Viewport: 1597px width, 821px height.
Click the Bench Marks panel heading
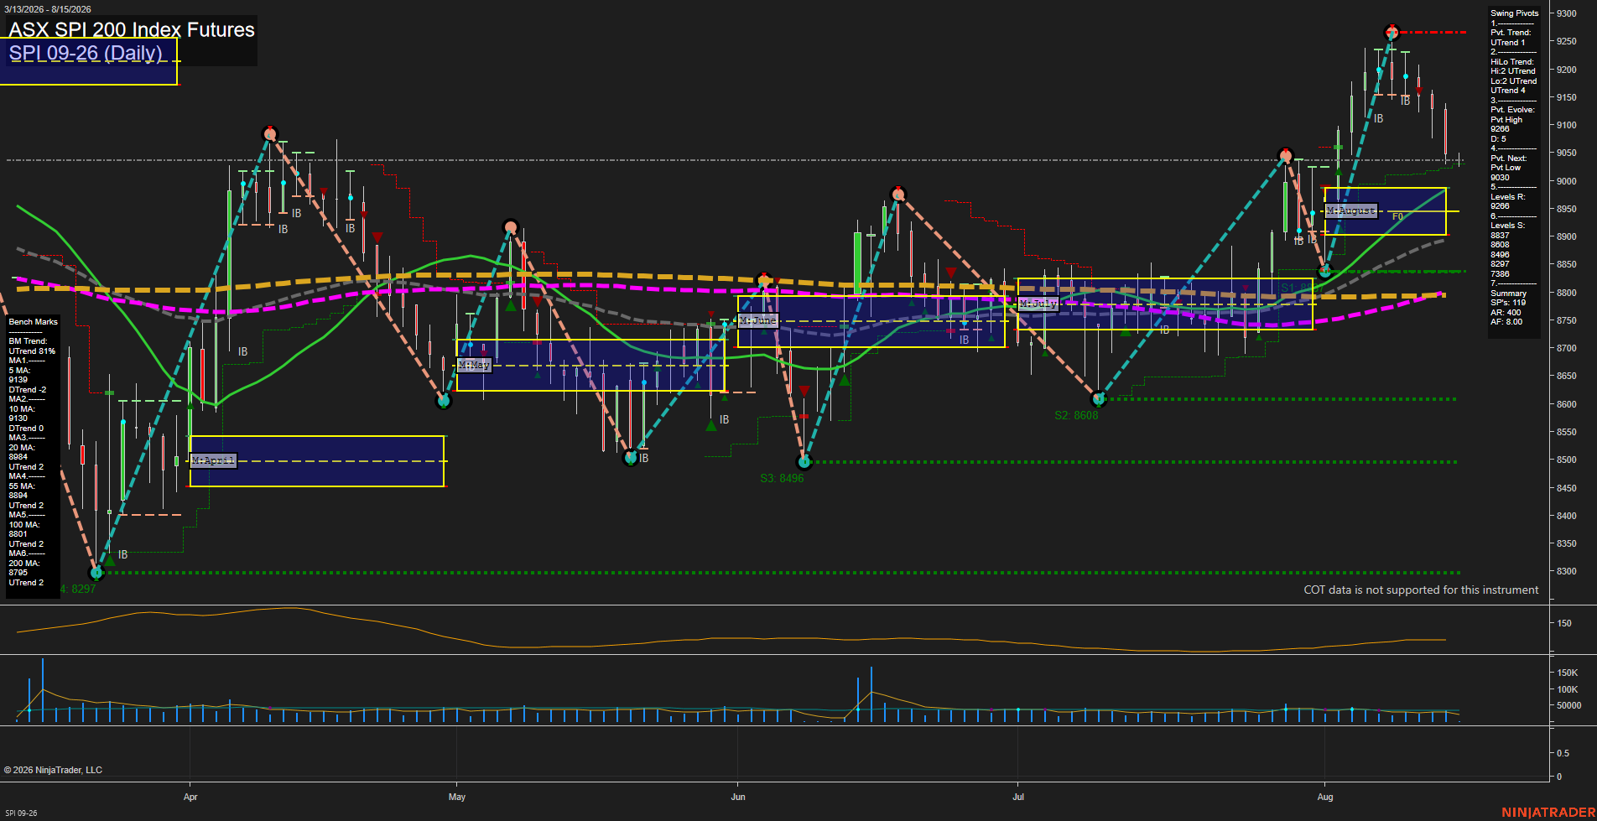point(34,322)
